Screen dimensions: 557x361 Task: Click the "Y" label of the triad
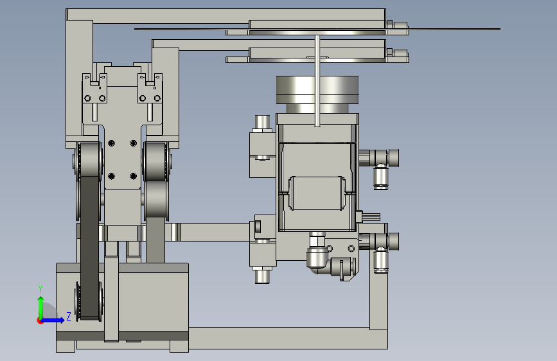40,289
